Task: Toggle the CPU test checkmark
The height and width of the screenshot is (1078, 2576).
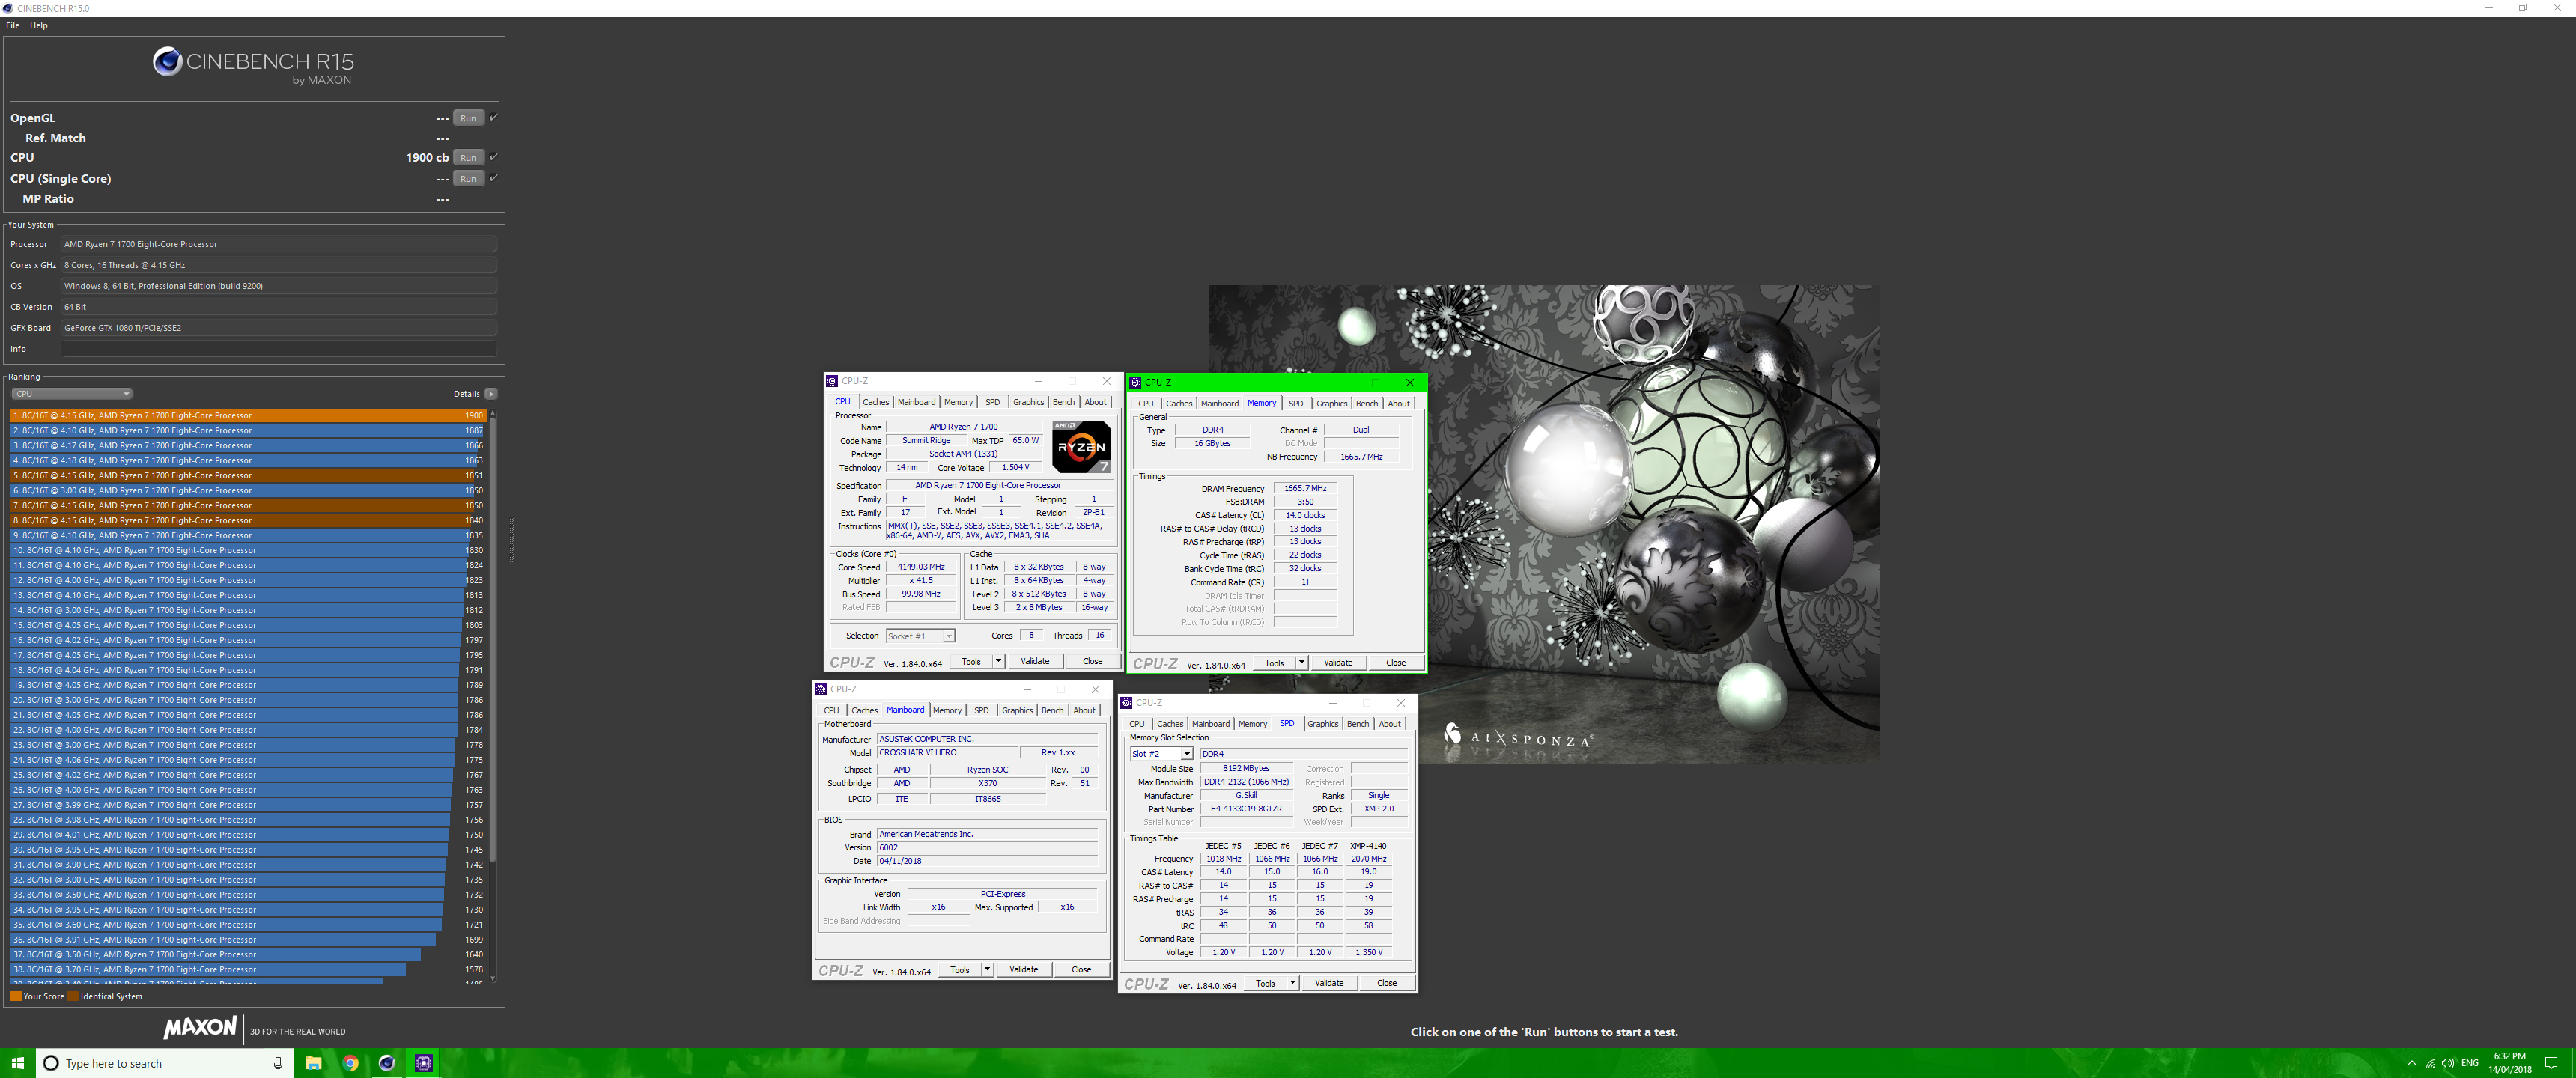Action: point(493,157)
